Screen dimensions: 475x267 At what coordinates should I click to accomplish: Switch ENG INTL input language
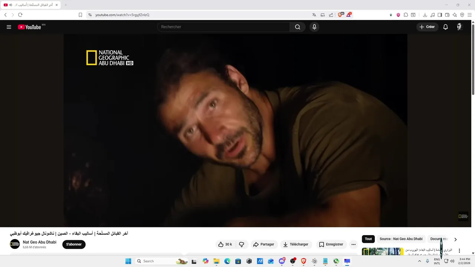click(x=437, y=261)
